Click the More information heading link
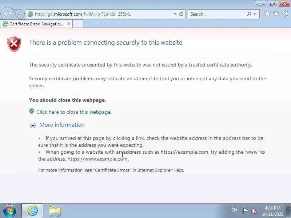Image resolution: width=291 pixels, height=218 pixels. 62,125
